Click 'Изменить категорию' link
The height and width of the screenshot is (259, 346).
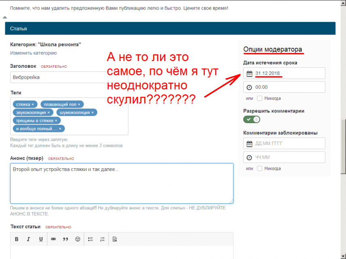click(x=33, y=53)
